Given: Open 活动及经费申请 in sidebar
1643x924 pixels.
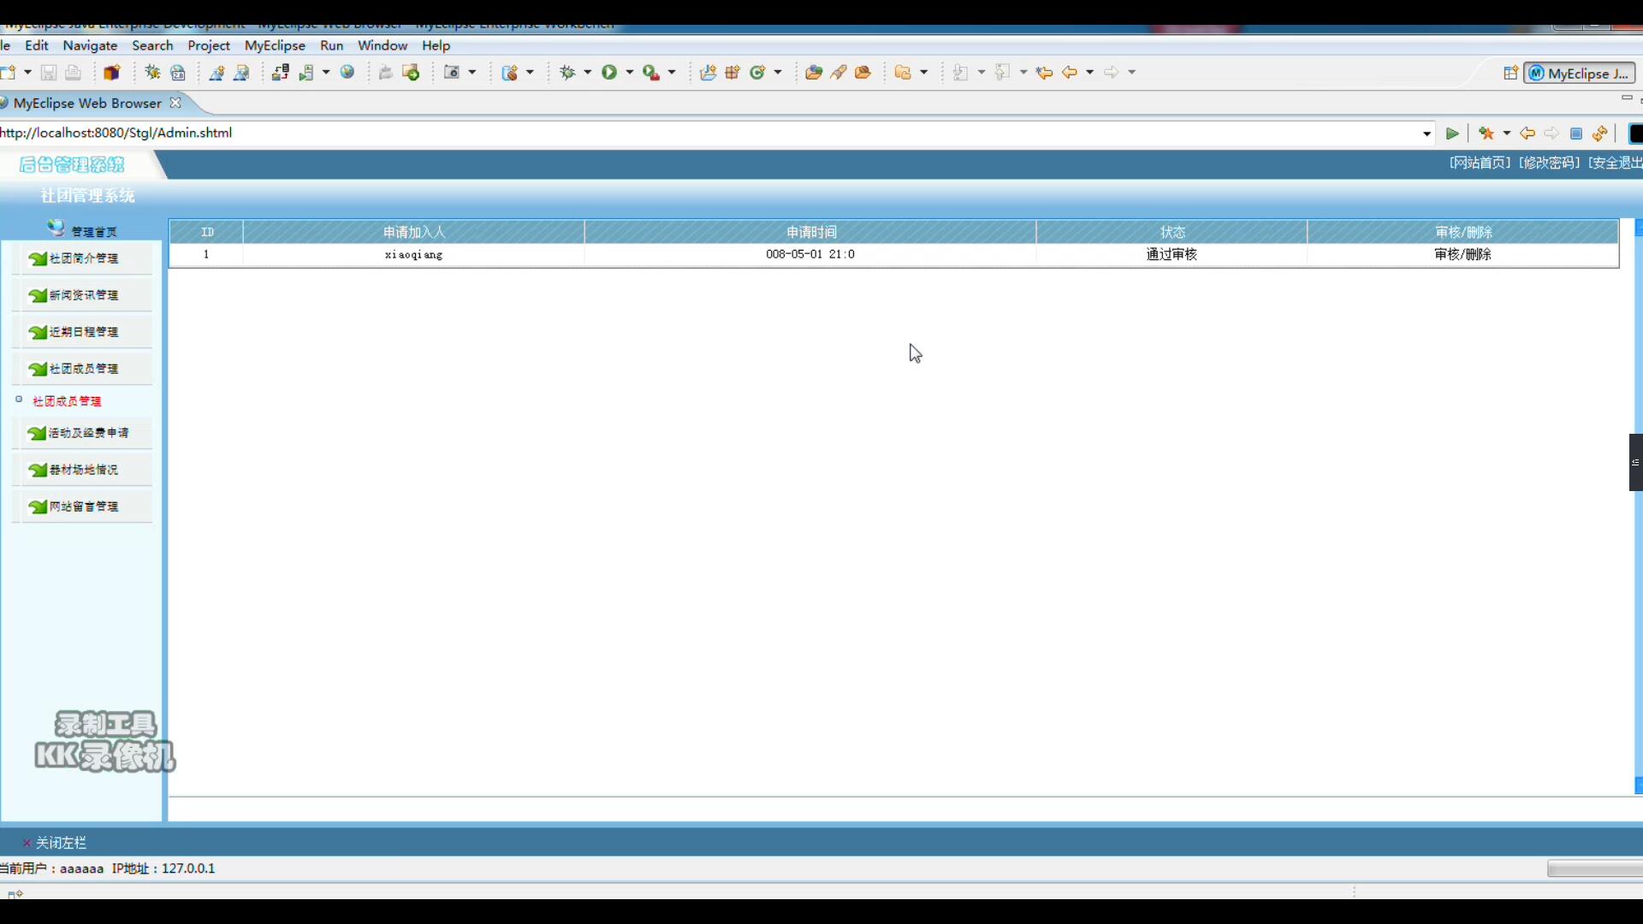Looking at the screenshot, I should pos(83,433).
